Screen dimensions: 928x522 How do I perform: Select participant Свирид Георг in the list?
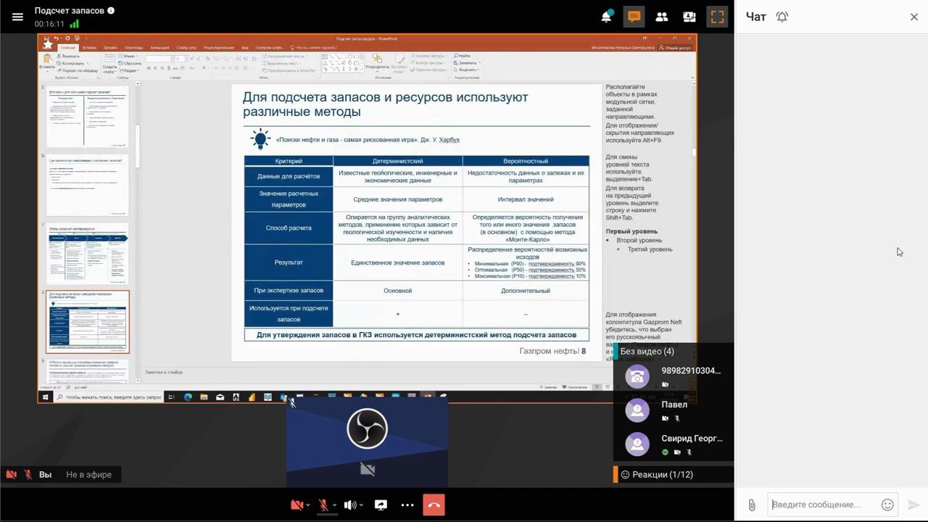674,444
